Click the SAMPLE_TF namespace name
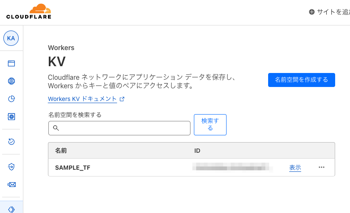Viewport: 350px width, 213px height. [73, 168]
